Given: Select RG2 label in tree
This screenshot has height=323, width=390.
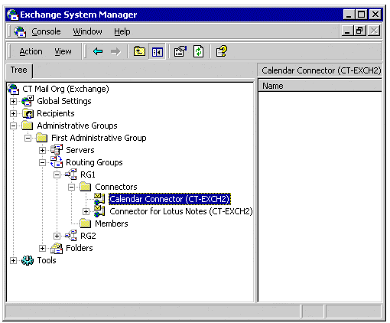Looking at the screenshot, I should pyautogui.click(x=88, y=236).
